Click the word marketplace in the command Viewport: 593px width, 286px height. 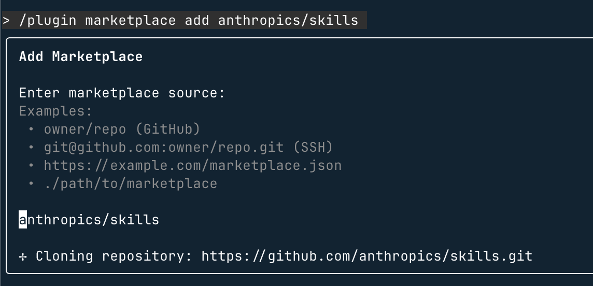(131, 20)
